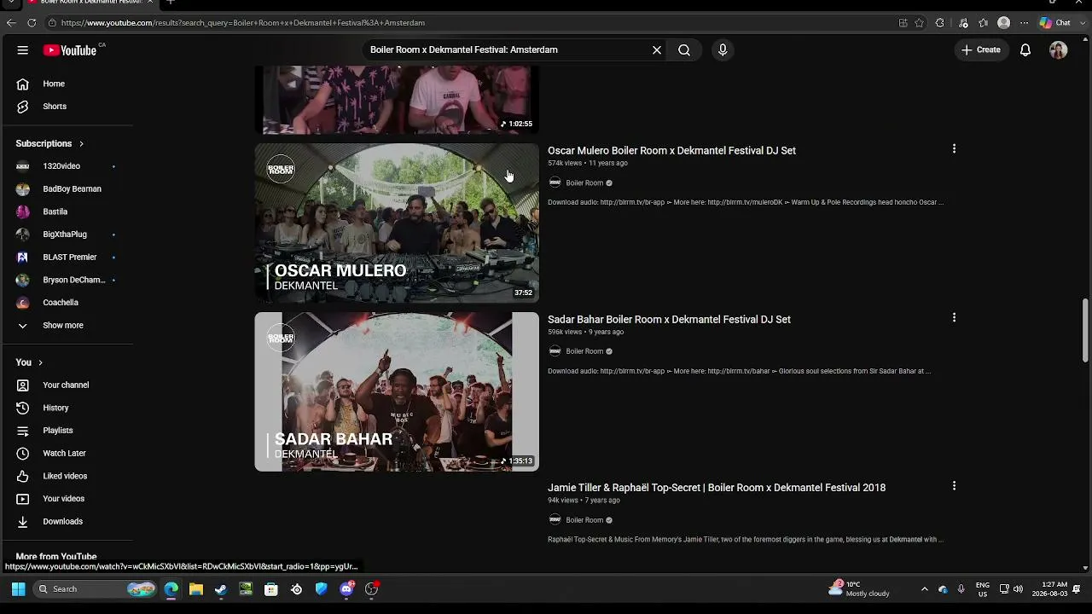Click the Boiler Room avatar beside Oscar Mulero
1092x614 pixels.
[x=555, y=183]
